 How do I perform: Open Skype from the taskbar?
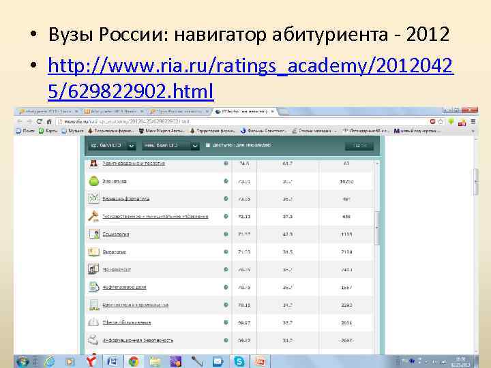pyautogui.click(x=239, y=361)
